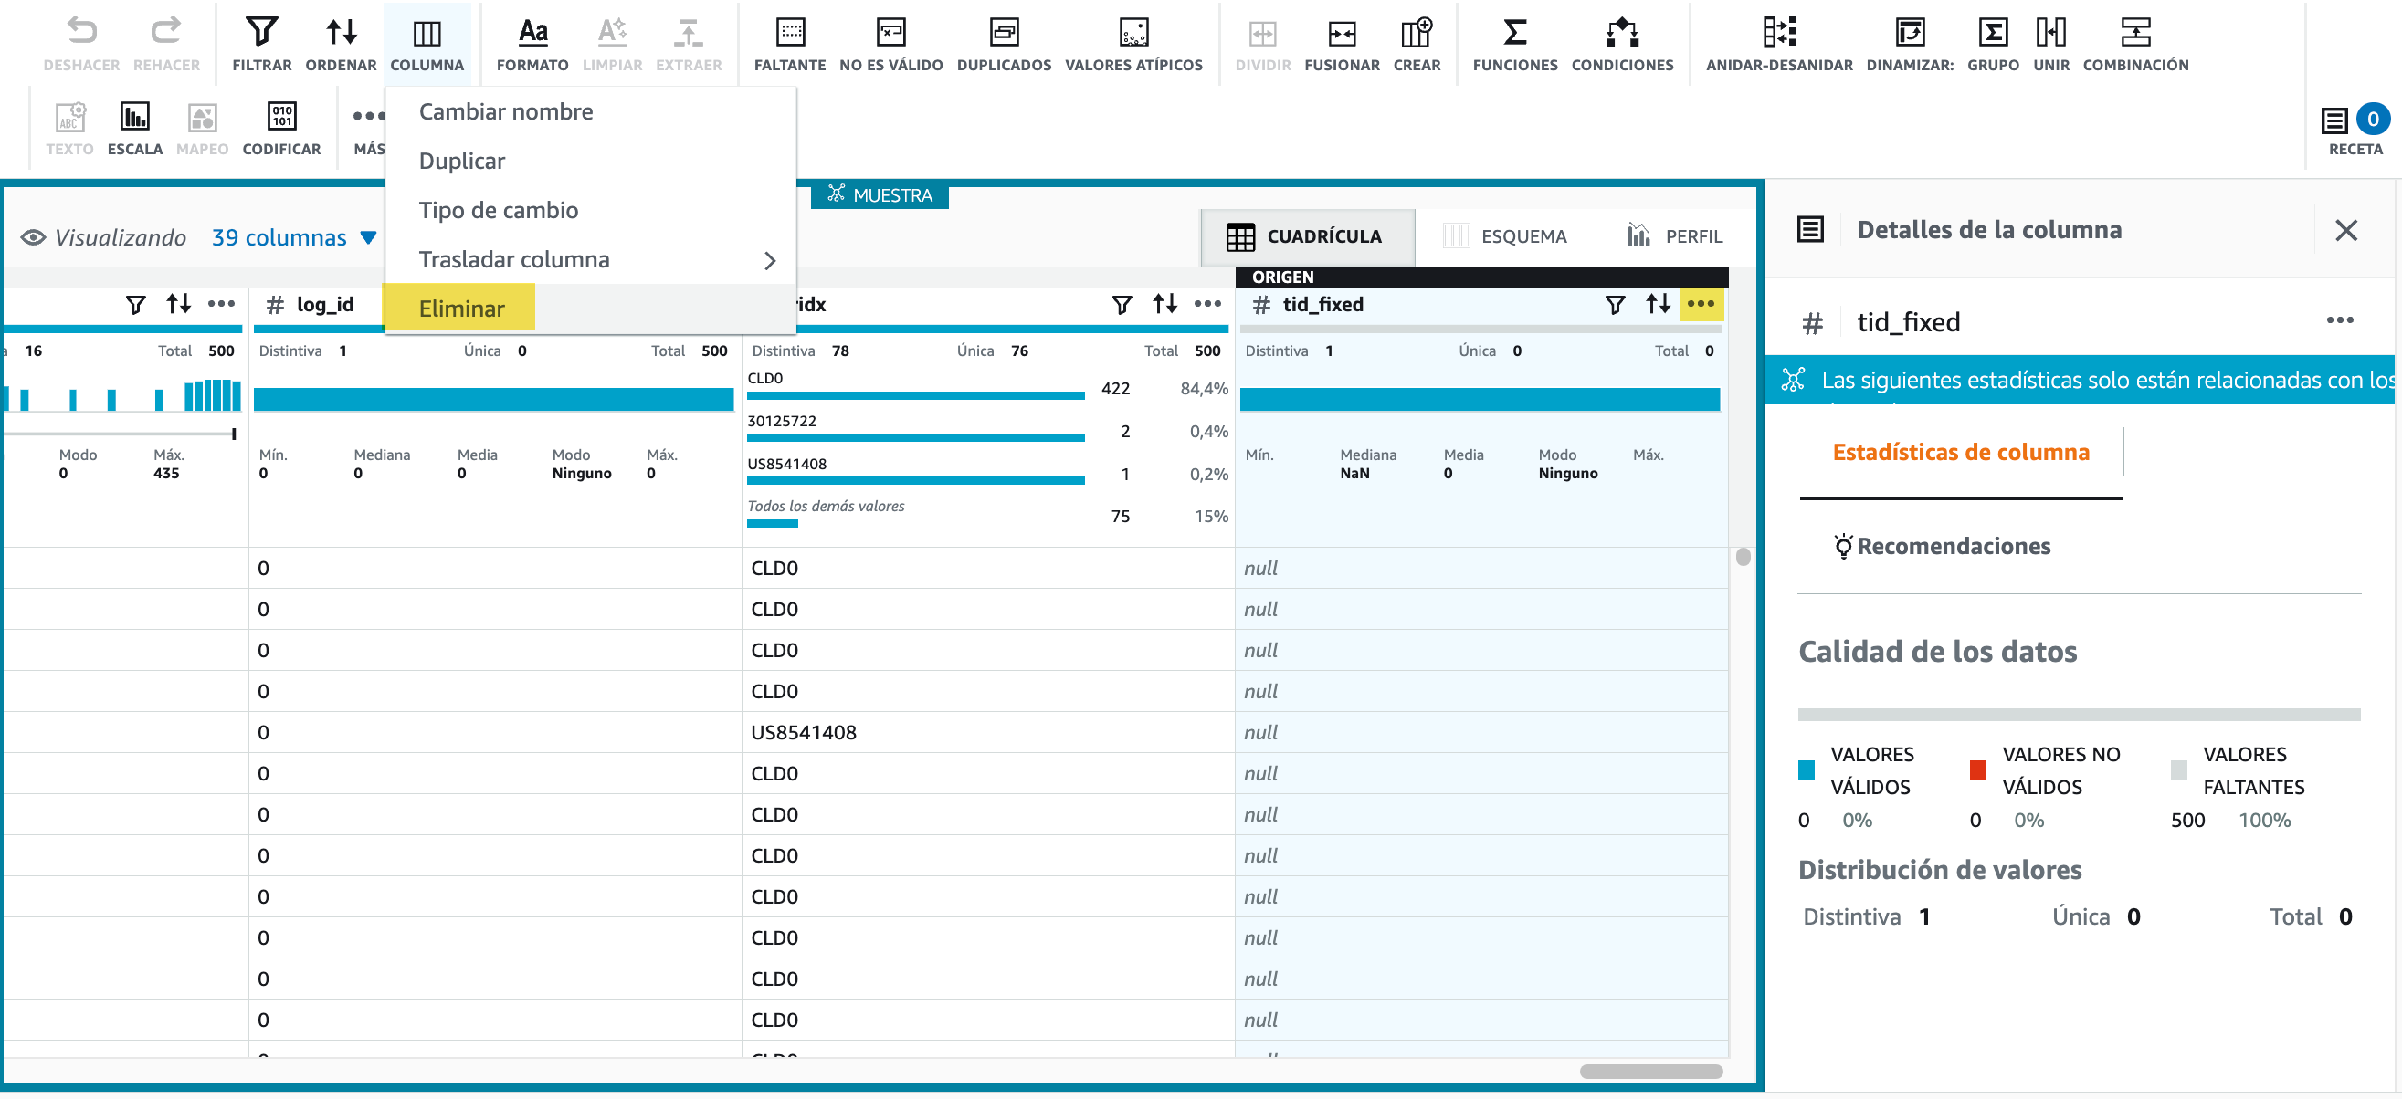Switch to the ESQUEMA view tab
Image resolution: width=2402 pixels, height=1099 pixels.
point(1505,236)
